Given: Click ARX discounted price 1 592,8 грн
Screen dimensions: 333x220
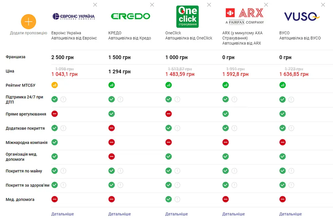Looking at the screenshot, I should pyautogui.click(x=235, y=74).
